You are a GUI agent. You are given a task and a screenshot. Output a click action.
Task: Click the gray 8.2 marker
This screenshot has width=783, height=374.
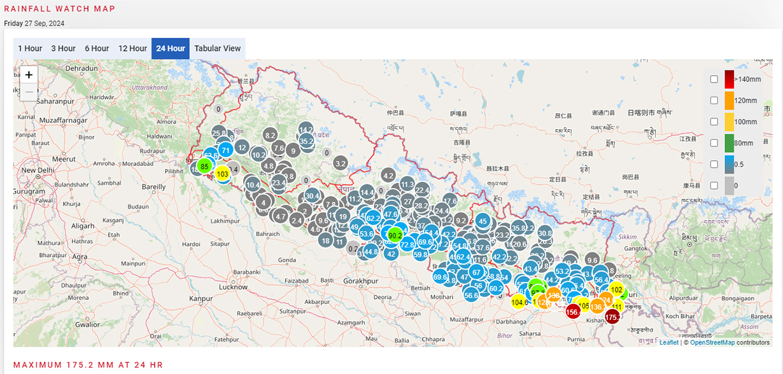(270, 135)
